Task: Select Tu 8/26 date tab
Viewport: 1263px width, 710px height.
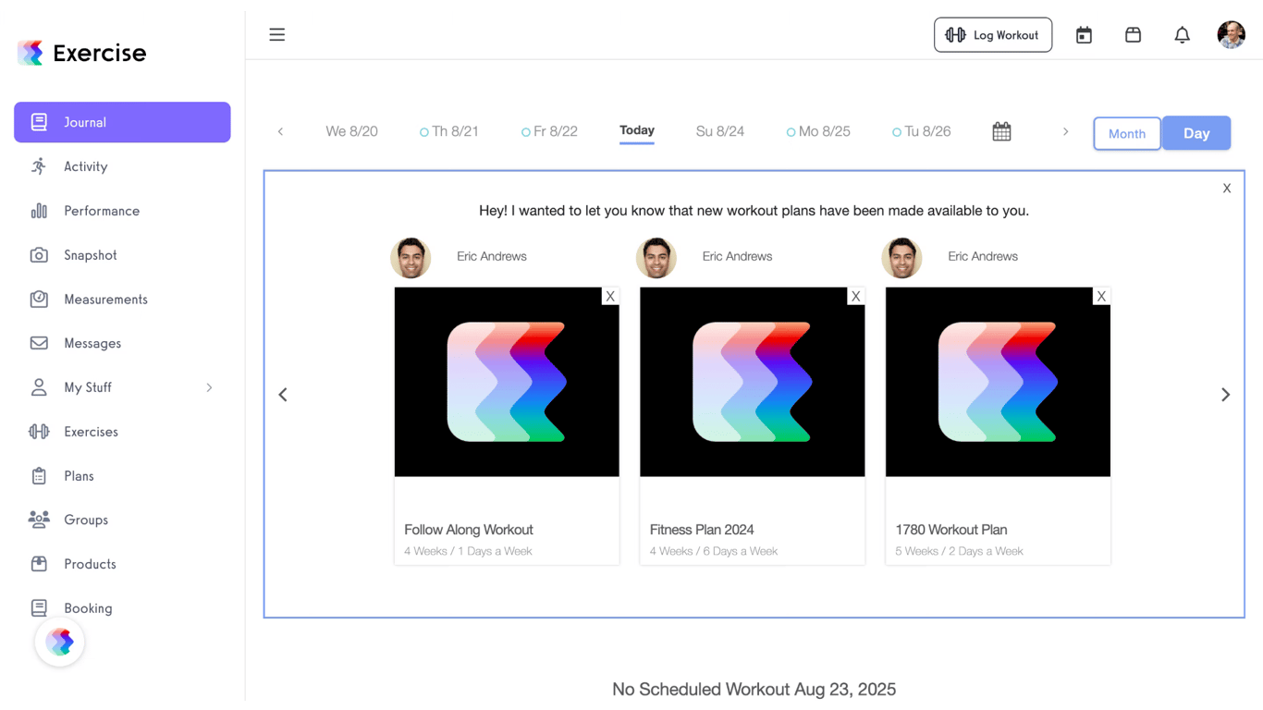Action: [922, 131]
